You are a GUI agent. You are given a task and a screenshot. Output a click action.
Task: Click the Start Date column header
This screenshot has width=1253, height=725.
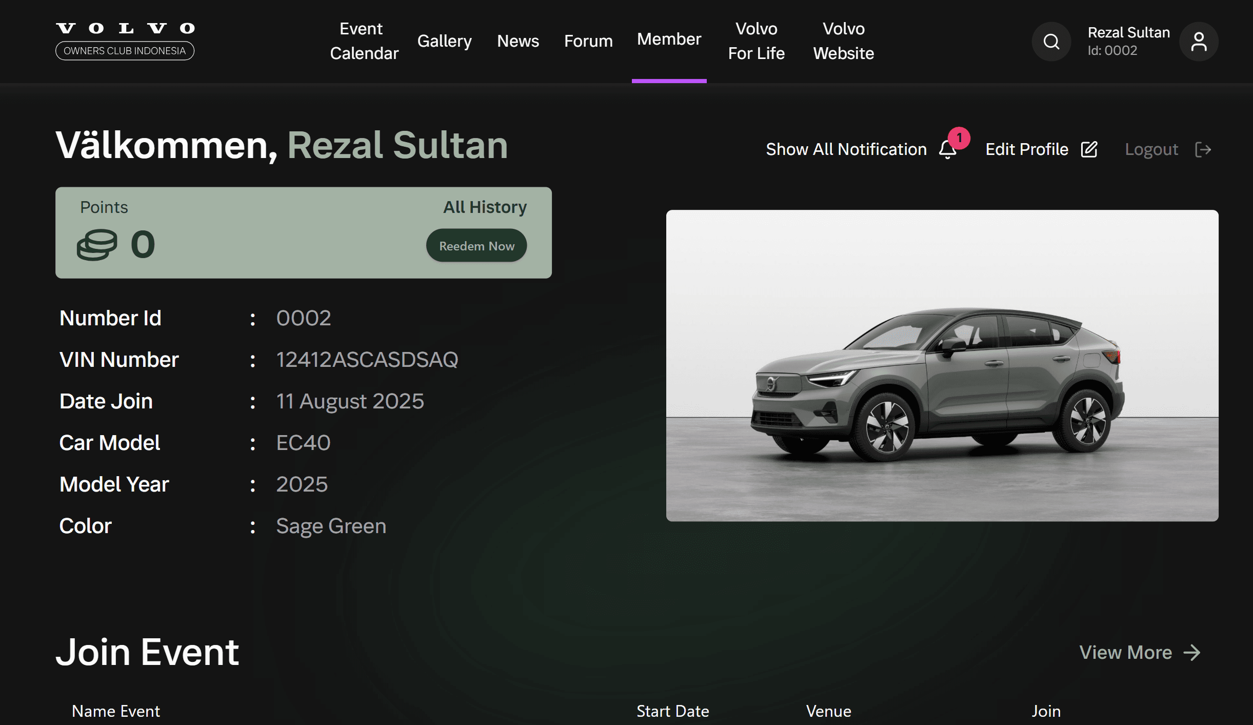(x=672, y=711)
